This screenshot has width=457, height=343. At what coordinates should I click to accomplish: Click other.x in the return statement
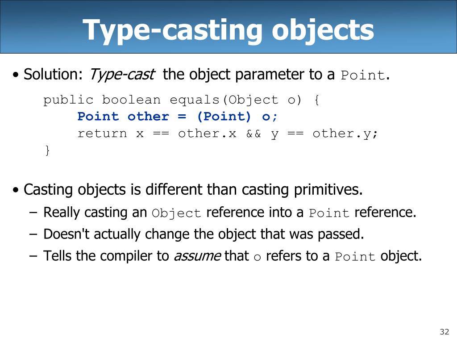click(x=207, y=134)
